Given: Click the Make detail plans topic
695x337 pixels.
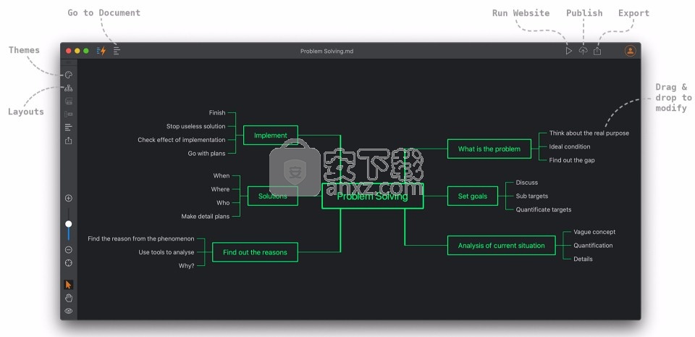Looking at the screenshot, I should click(x=206, y=217).
